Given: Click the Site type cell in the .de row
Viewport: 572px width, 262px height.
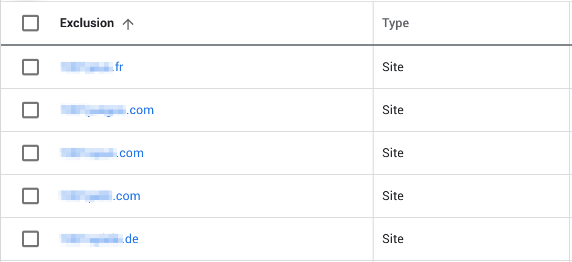Looking at the screenshot, I should point(393,239).
